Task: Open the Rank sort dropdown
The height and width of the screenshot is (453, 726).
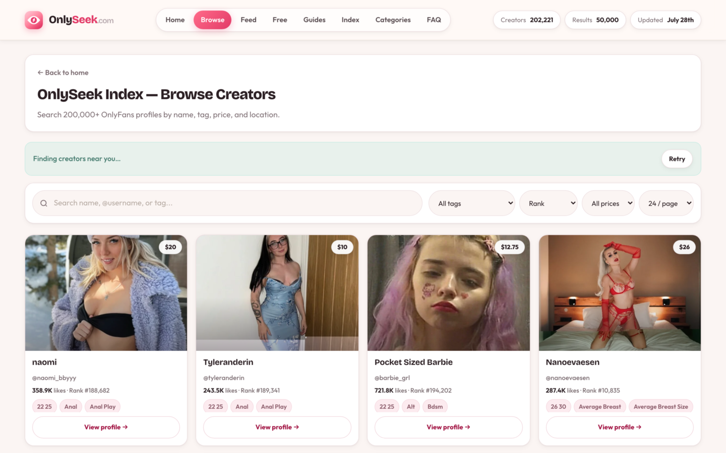Action: (x=549, y=203)
